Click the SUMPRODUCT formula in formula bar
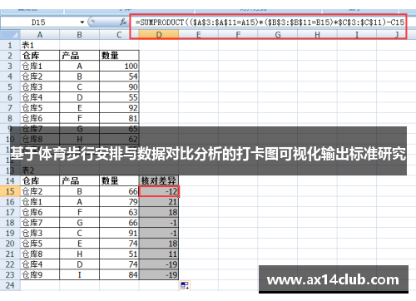This screenshot has width=416, height=301. (x=270, y=22)
